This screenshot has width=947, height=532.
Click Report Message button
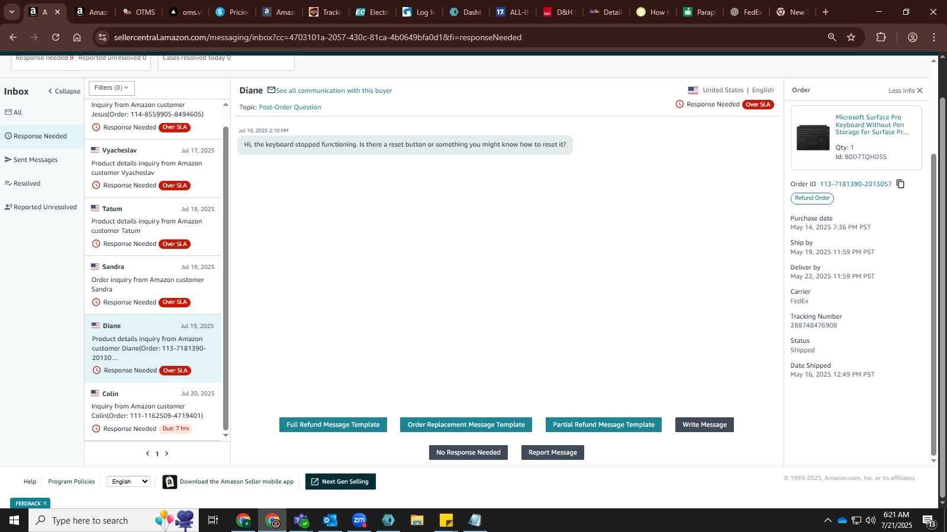click(553, 452)
